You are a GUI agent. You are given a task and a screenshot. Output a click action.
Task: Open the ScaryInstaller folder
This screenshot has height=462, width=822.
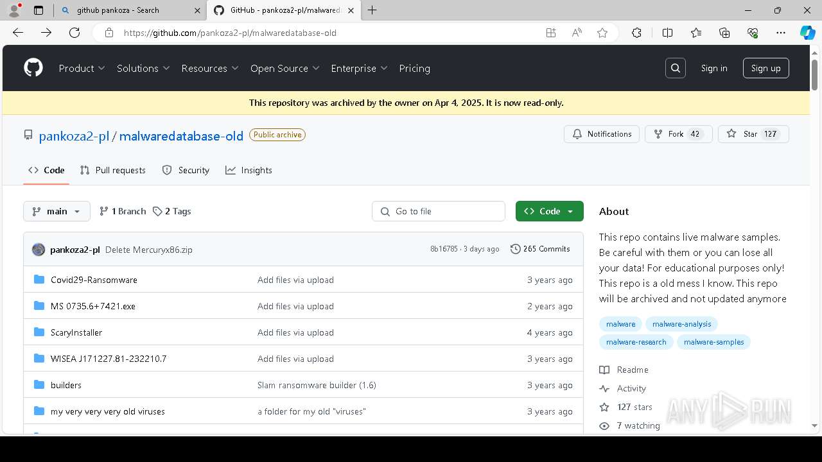(76, 332)
